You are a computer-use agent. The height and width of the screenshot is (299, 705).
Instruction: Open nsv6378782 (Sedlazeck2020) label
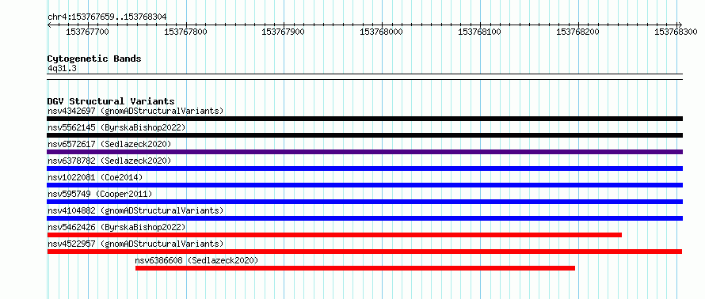coord(109,161)
